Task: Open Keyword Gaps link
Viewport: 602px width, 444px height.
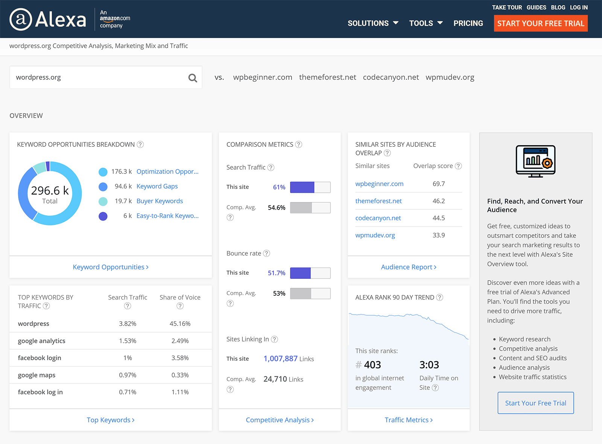Action: pyautogui.click(x=157, y=186)
